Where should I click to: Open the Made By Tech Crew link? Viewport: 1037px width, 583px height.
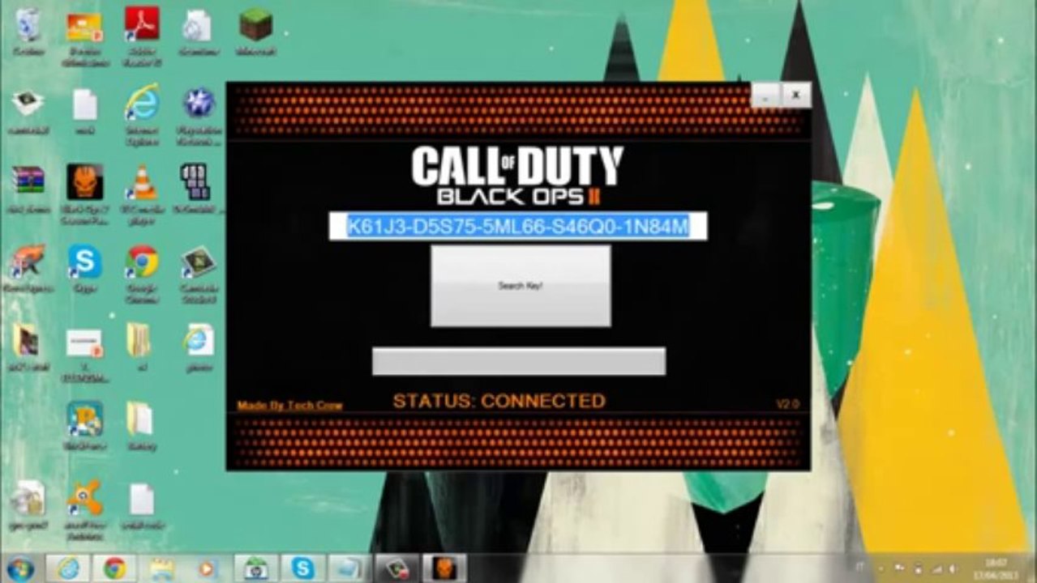tap(289, 406)
